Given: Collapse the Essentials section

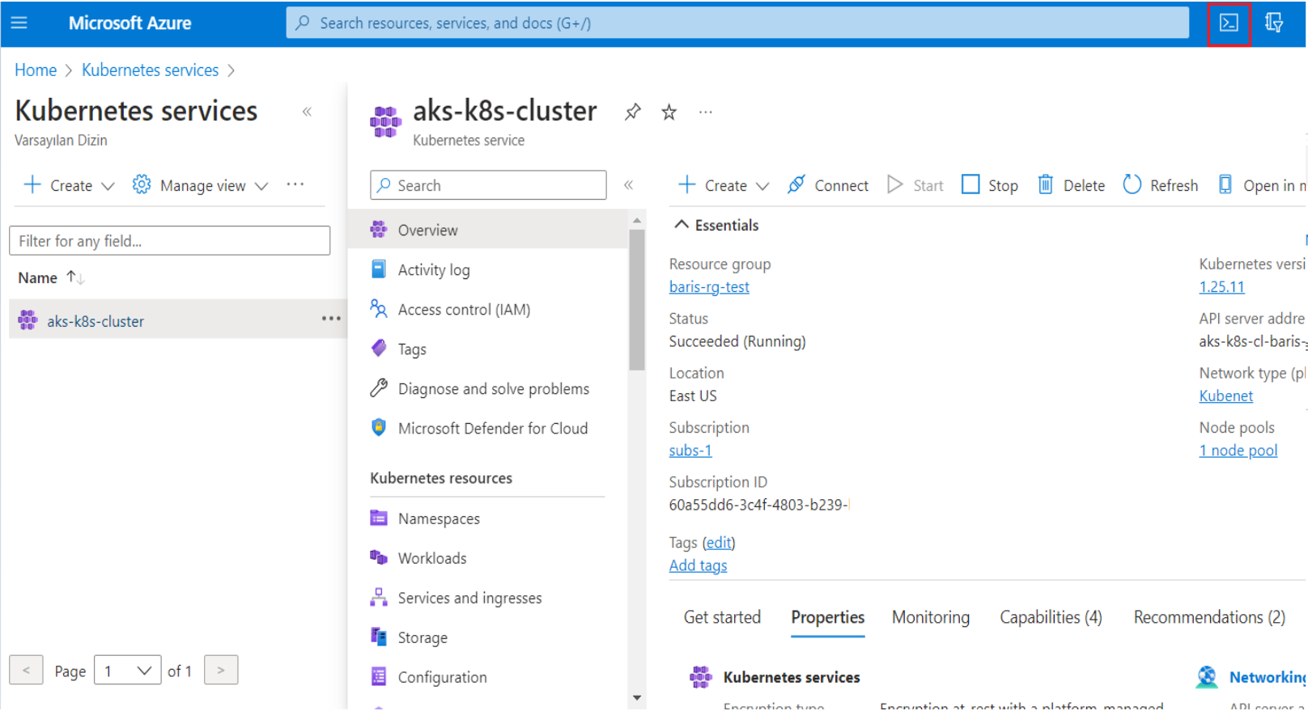Looking at the screenshot, I should (x=682, y=225).
